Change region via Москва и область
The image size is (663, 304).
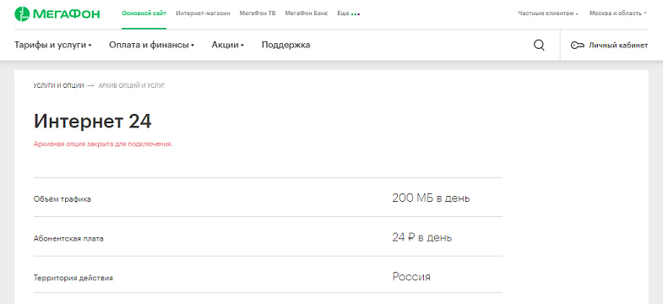[617, 14]
